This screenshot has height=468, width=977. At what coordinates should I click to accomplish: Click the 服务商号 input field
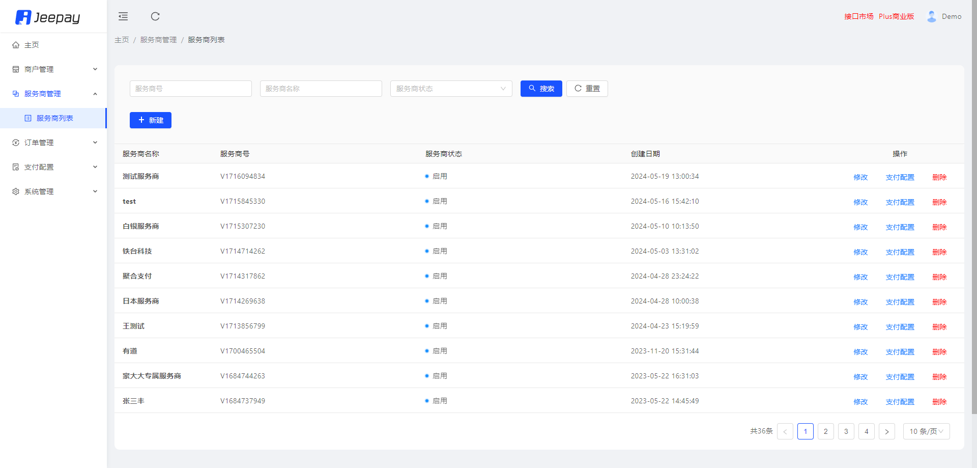point(190,89)
